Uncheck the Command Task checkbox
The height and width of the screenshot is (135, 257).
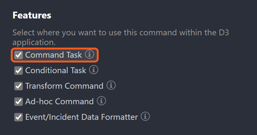click(19, 55)
